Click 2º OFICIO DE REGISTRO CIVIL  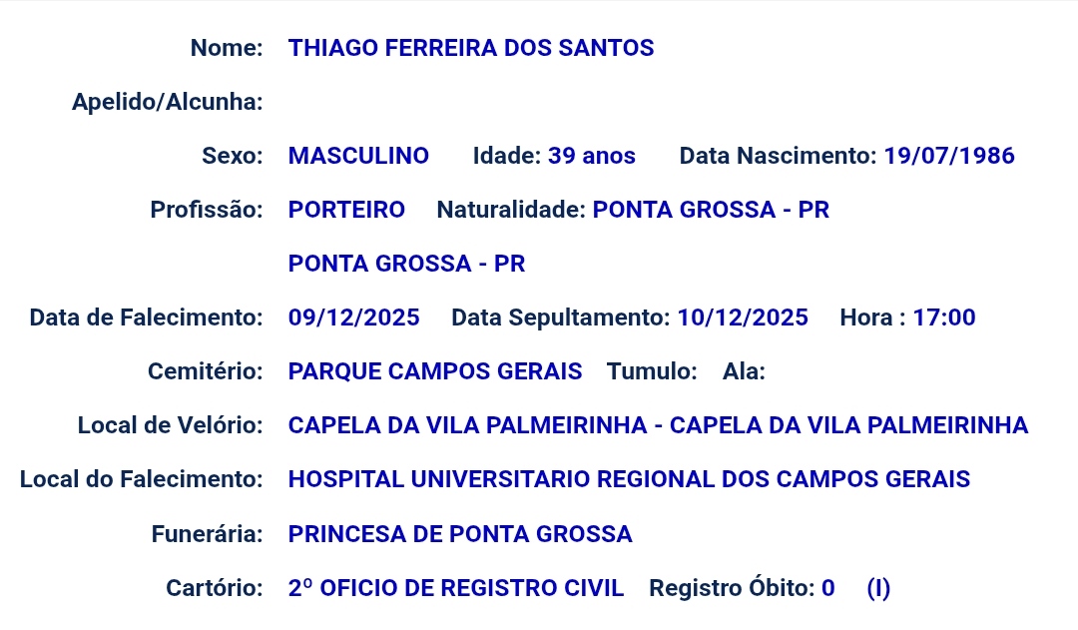coord(456,588)
